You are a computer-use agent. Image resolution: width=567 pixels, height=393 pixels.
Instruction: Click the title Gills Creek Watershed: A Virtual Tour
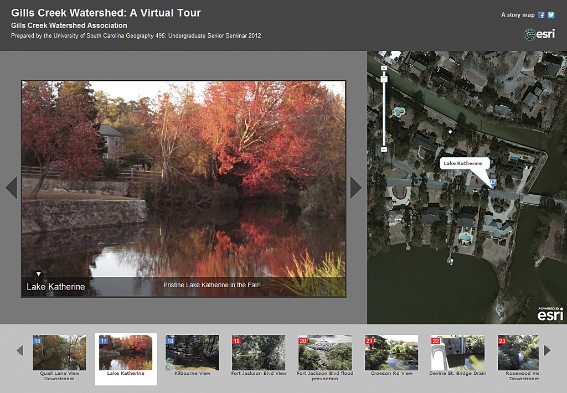106,13
